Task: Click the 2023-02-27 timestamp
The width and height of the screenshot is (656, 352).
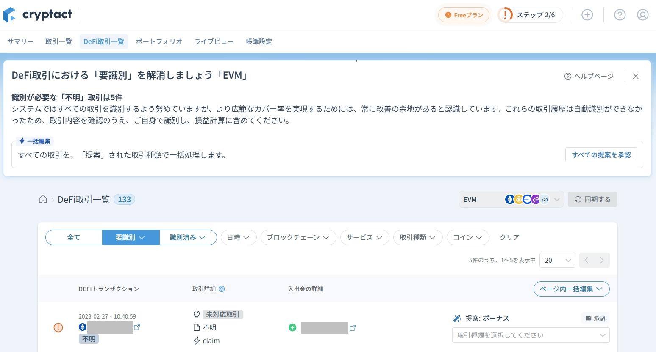Action: 107,316
